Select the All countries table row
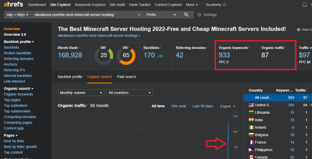This screenshot has width=312, height=159. coord(278,98)
